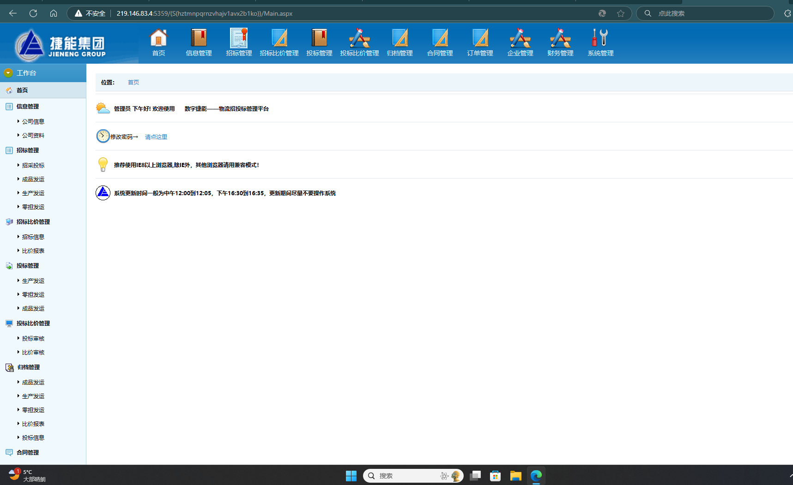Open the 信息管理 toolbar icon

pyautogui.click(x=199, y=38)
